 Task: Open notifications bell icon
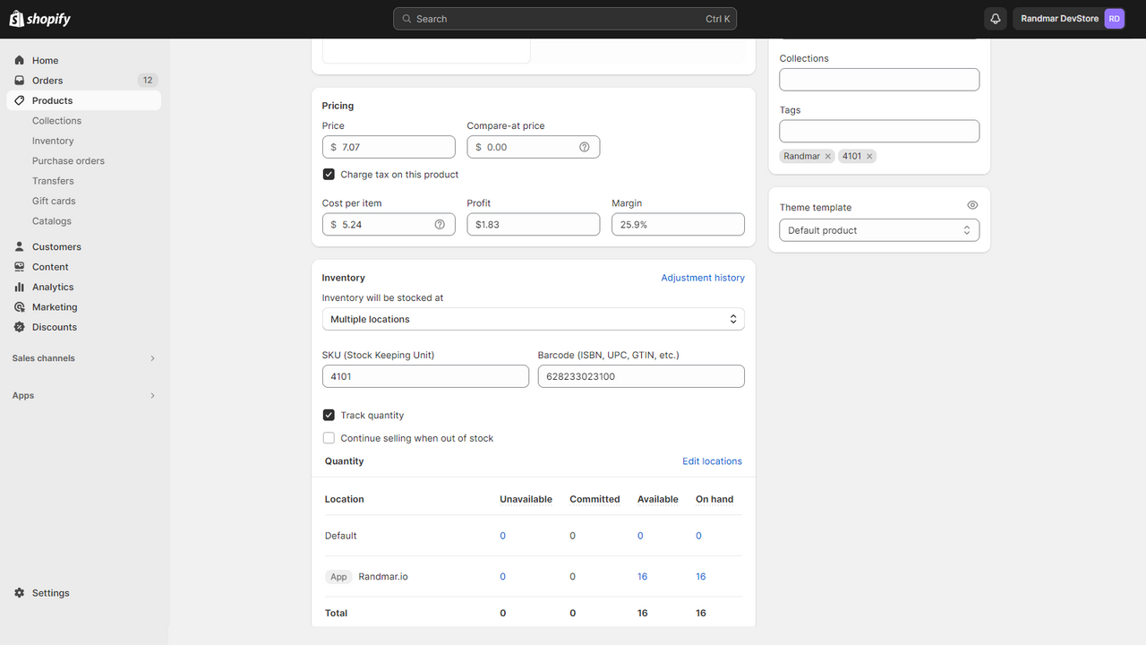point(996,19)
